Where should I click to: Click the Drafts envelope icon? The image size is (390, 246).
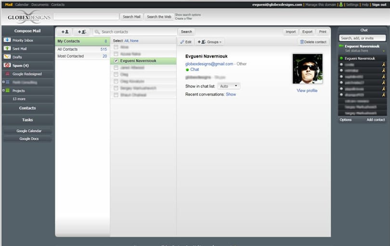coord(7,57)
